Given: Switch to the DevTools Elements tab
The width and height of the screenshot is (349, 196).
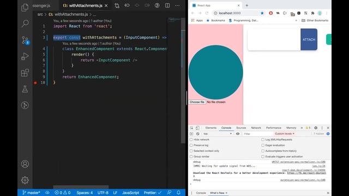Looking at the screenshot, I should click(211, 128).
